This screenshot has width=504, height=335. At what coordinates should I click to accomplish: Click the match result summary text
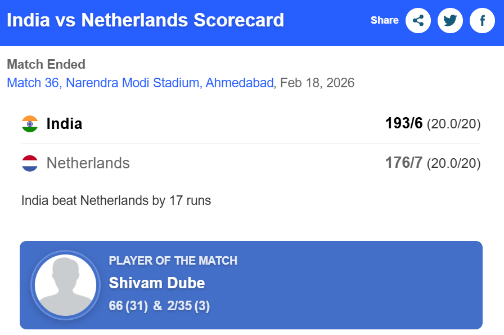pos(116,200)
